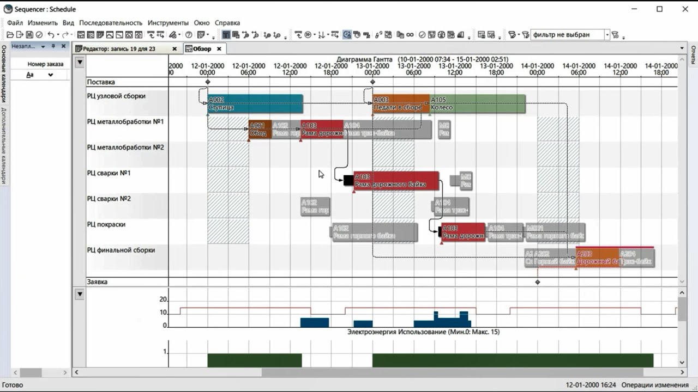Open the Отчеты side tab
Image resolution: width=698 pixels, height=392 pixels.
click(x=694, y=54)
